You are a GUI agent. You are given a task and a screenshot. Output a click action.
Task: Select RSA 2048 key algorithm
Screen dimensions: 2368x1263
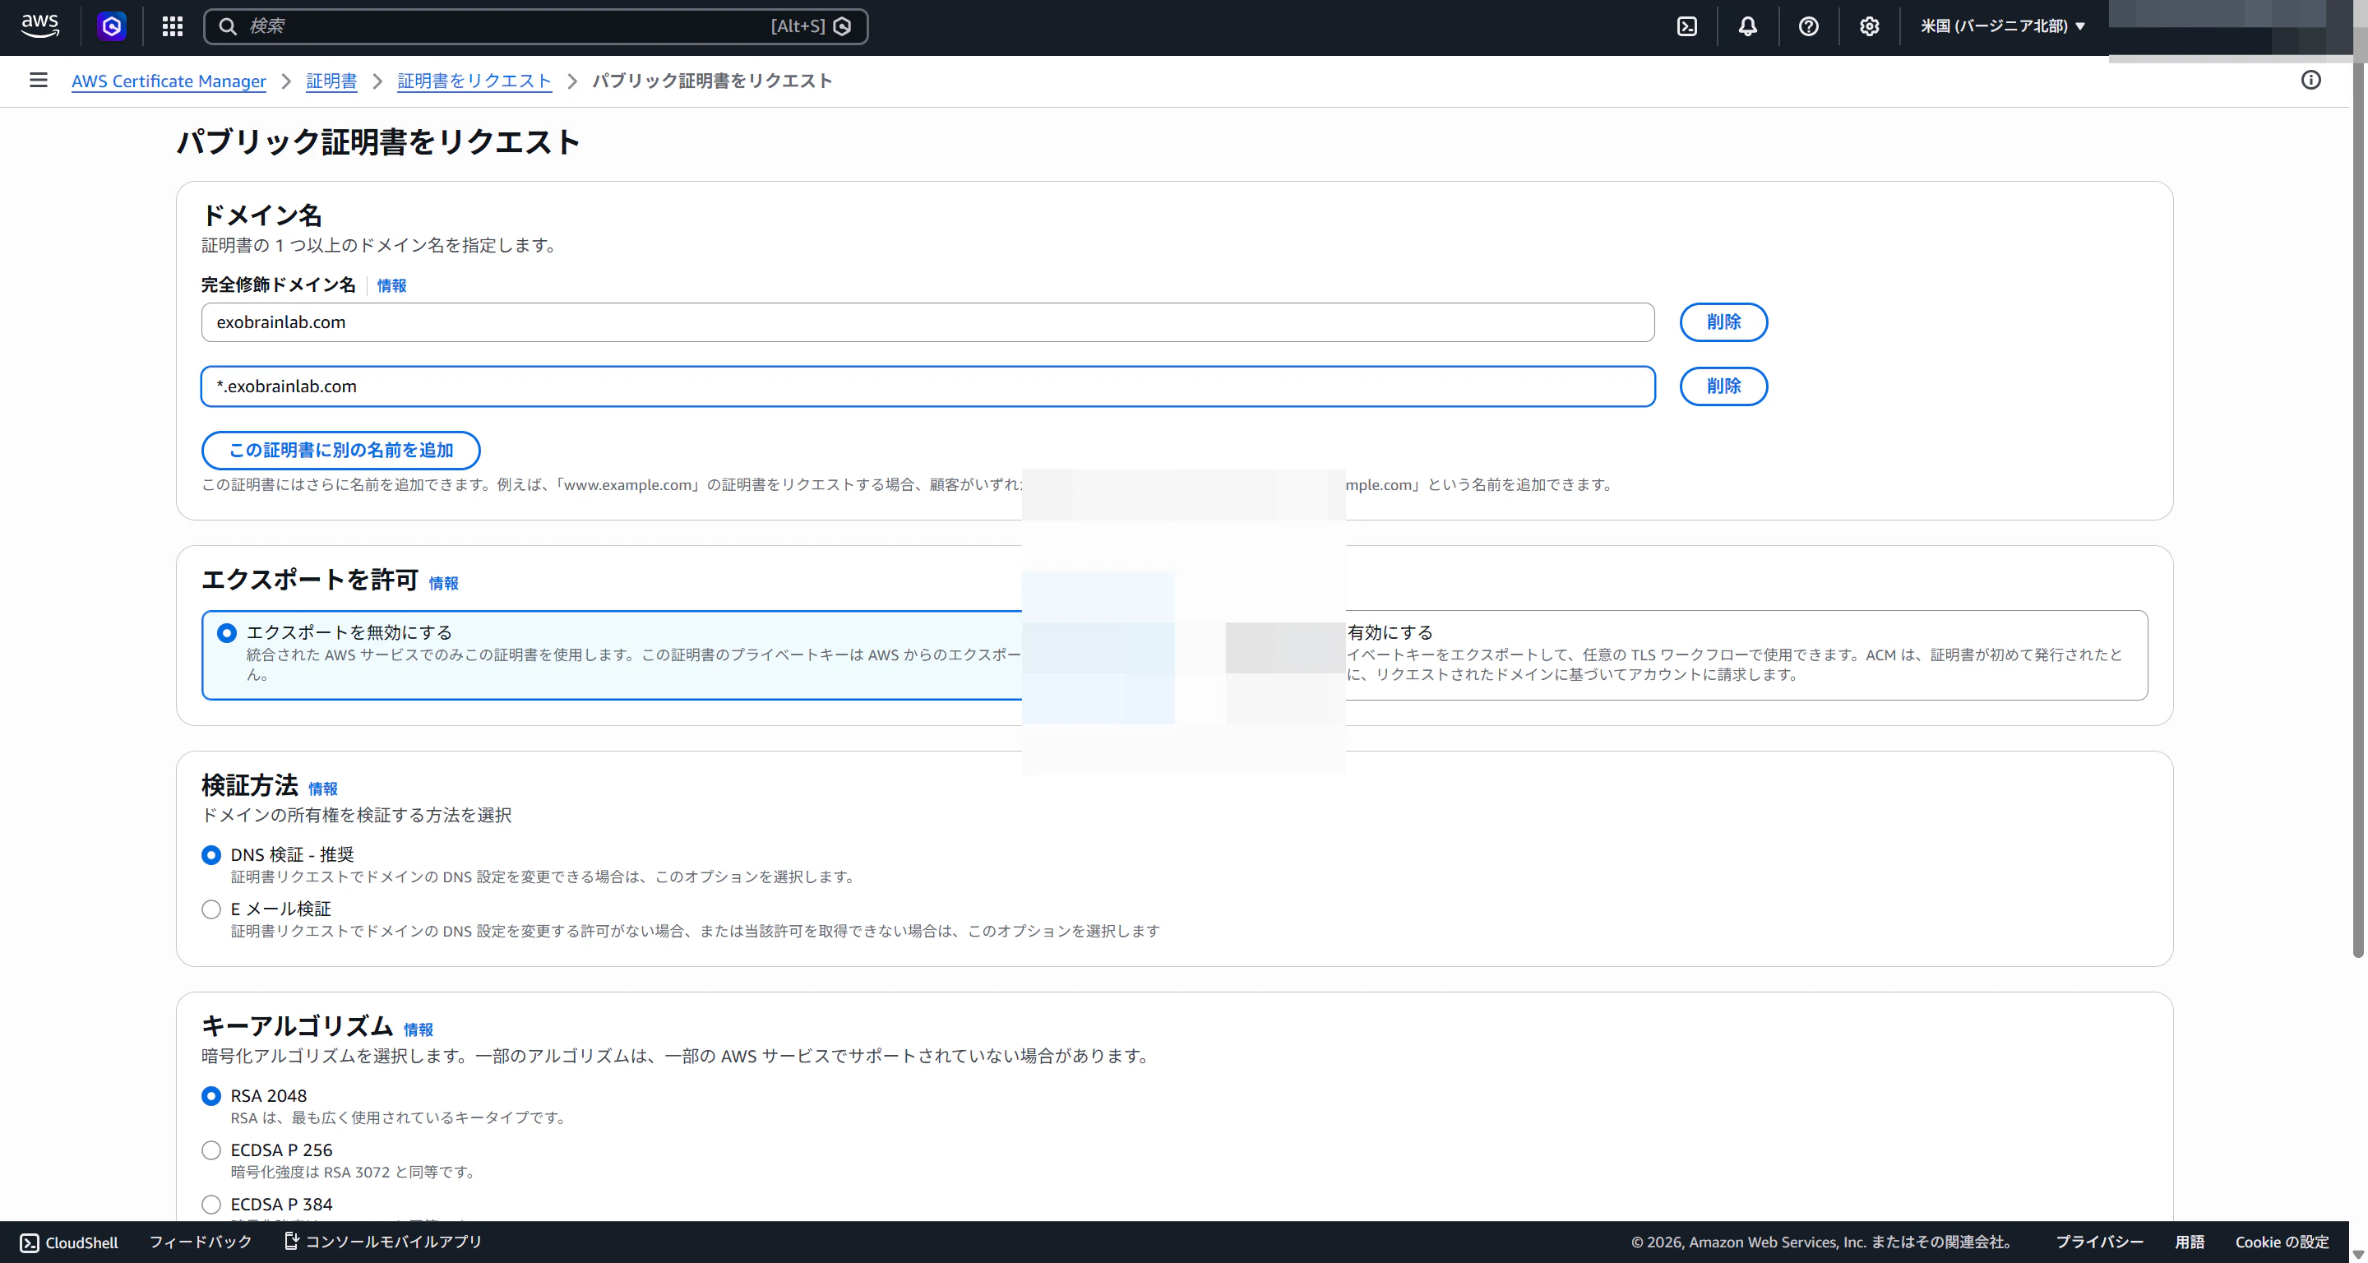[x=211, y=1096]
